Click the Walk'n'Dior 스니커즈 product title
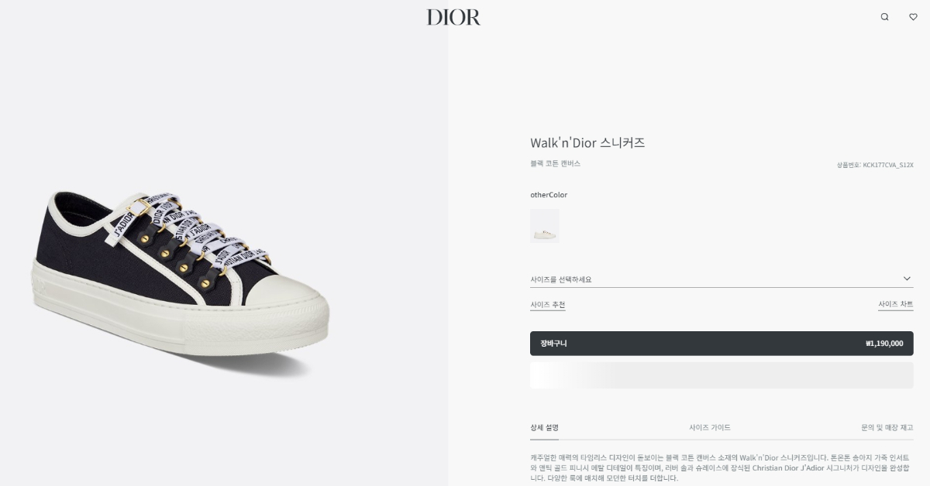The image size is (930, 486). tap(587, 143)
